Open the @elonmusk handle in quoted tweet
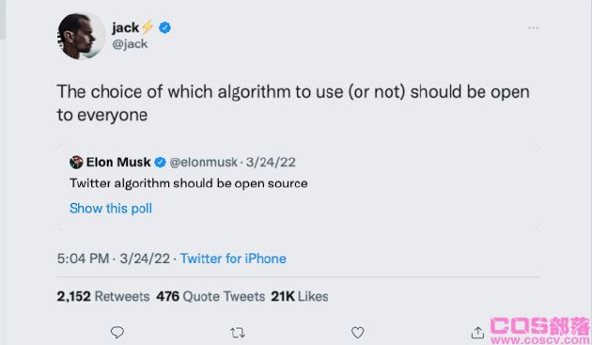The height and width of the screenshot is (345, 592). [204, 162]
